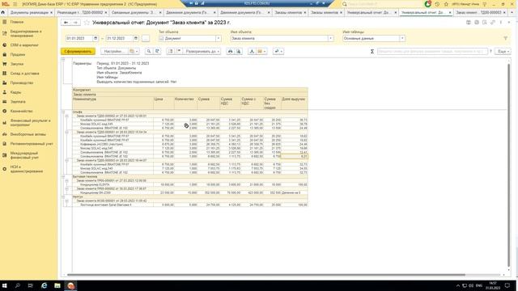Click the back arrow navigation icon

(66, 23)
